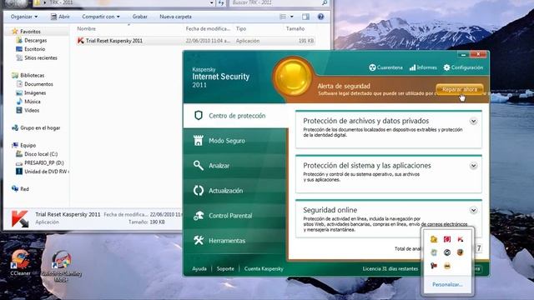Click the Reparar ahora button
Screen dimensions: 534x300
460,89
